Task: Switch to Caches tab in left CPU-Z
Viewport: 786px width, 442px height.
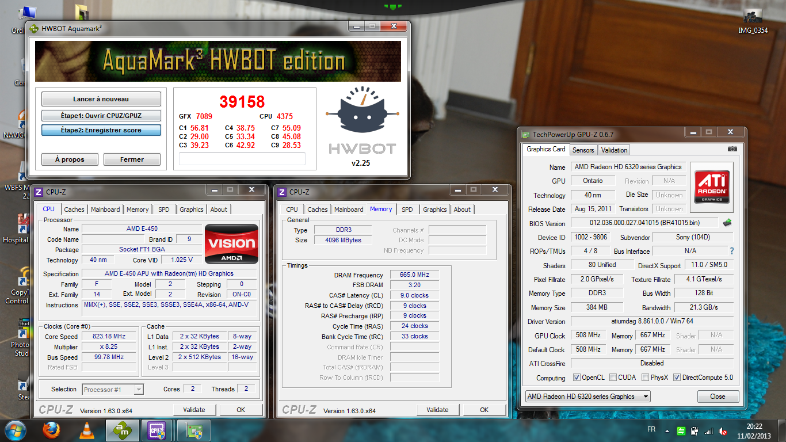Action: tap(74, 209)
